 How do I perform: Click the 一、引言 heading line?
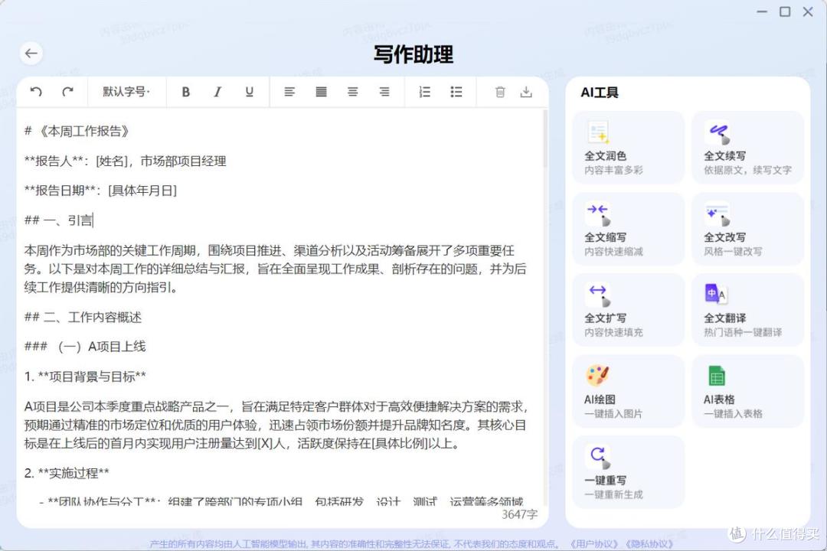pos(58,220)
